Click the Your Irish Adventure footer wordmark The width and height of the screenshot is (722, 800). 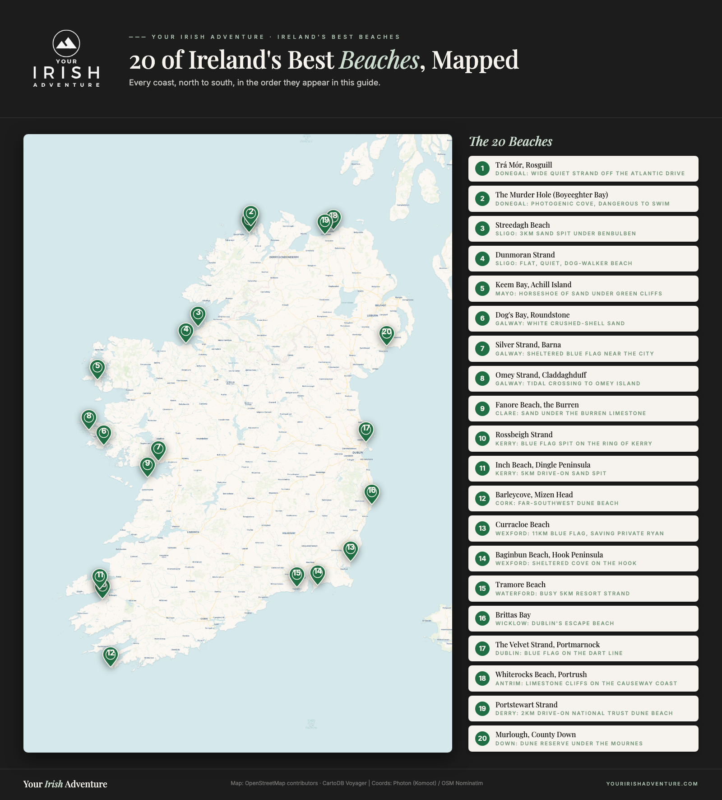click(x=65, y=784)
